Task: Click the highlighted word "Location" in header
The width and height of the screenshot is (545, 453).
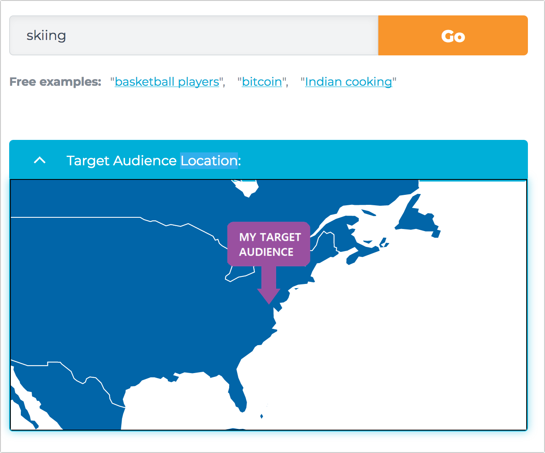Action: [209, 161]
